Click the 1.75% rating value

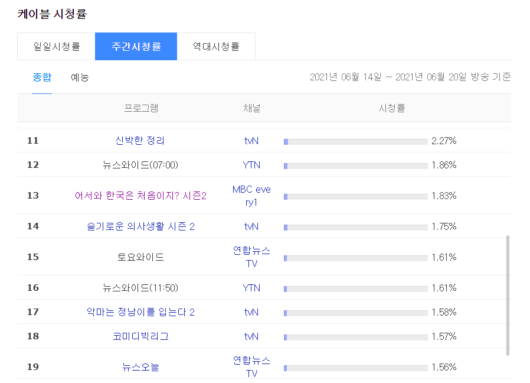444,226
